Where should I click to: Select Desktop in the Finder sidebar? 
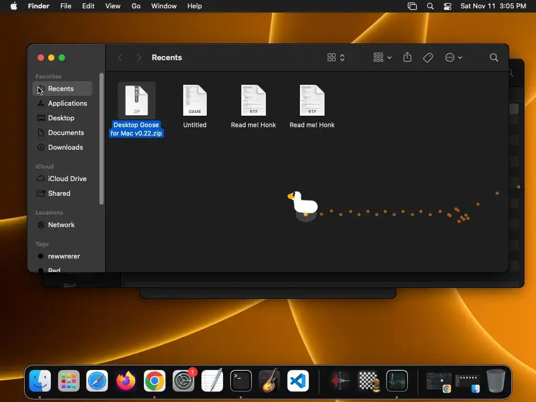[x=62, y=118]
